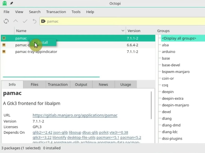This screenshot has width=205, height=153.
Task: Switch to the Transaction tab
Action: 58,85
